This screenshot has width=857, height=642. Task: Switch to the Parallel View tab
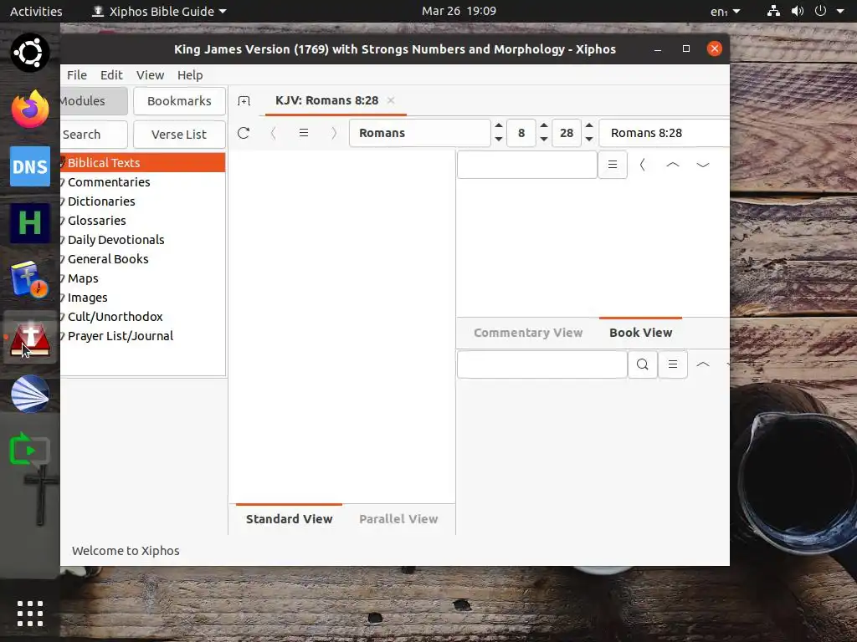(x=398, y=518)
